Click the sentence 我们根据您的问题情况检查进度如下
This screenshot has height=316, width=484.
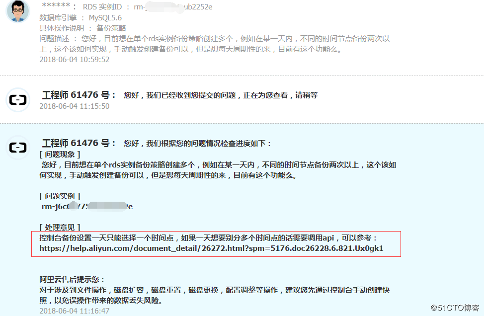[x=206, y=144]
